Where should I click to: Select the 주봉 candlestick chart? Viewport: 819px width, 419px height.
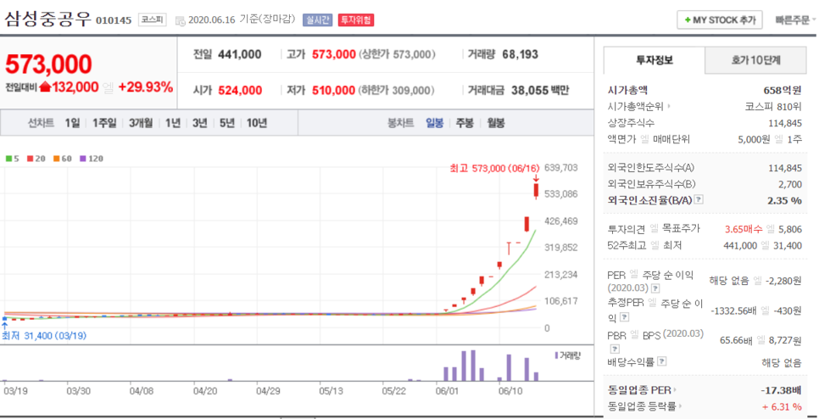click(x=465, y=123)
